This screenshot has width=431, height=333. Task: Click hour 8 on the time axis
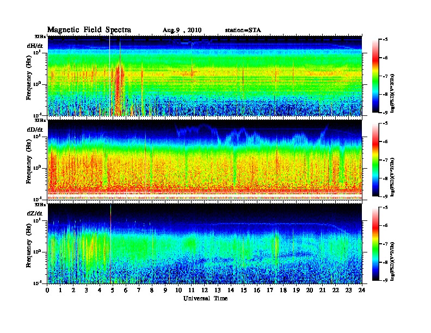tap(152, 290)
